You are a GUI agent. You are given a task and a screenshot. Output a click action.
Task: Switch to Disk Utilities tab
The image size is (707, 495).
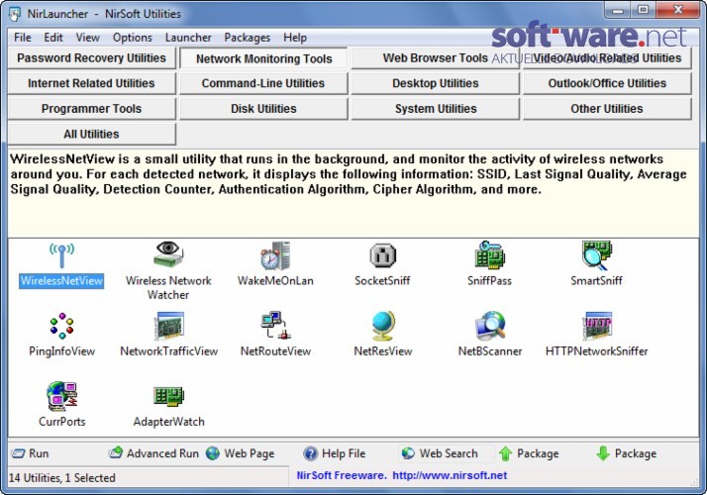263,109
